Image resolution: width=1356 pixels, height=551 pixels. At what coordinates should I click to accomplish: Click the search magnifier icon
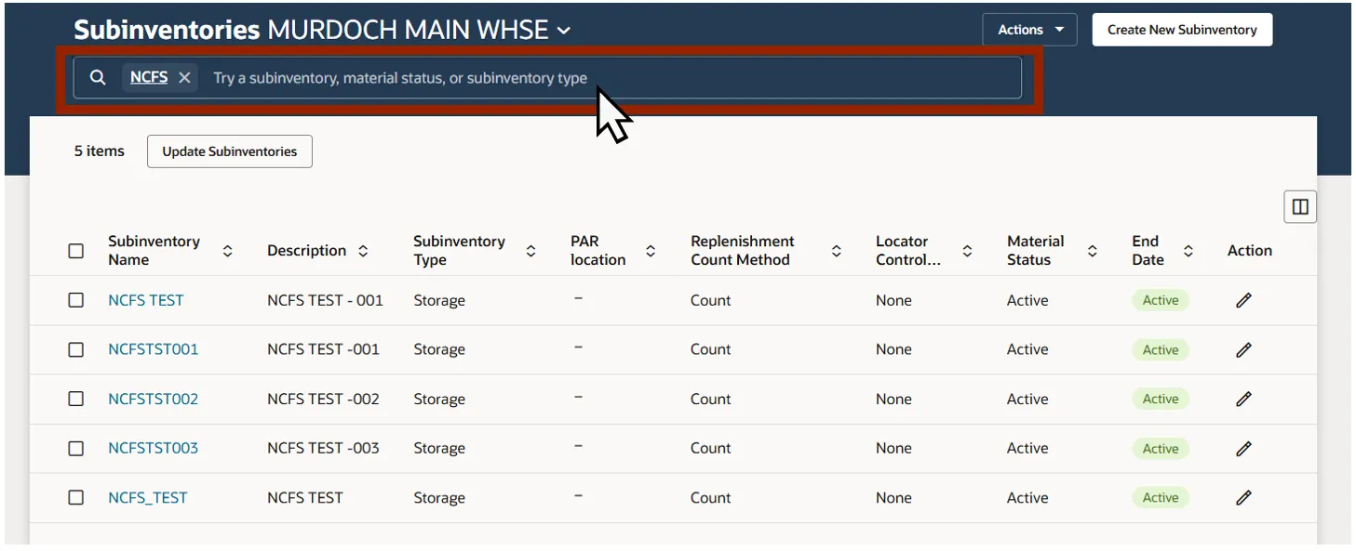(x=98, y=78)
